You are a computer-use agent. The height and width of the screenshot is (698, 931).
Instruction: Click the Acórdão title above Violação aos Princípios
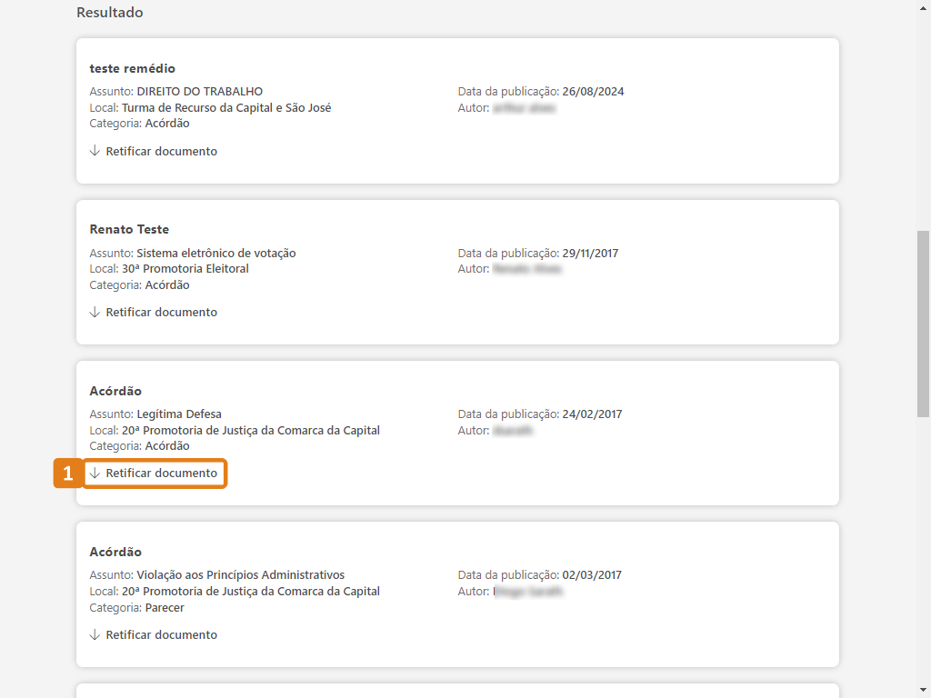point(115,552)
